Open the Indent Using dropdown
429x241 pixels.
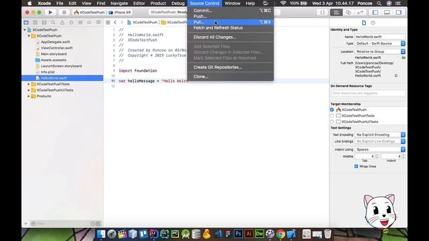tap(380, 149)
